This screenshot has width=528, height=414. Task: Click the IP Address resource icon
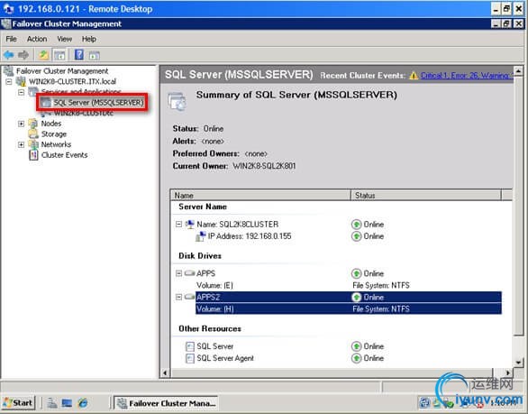coord(201,236)
